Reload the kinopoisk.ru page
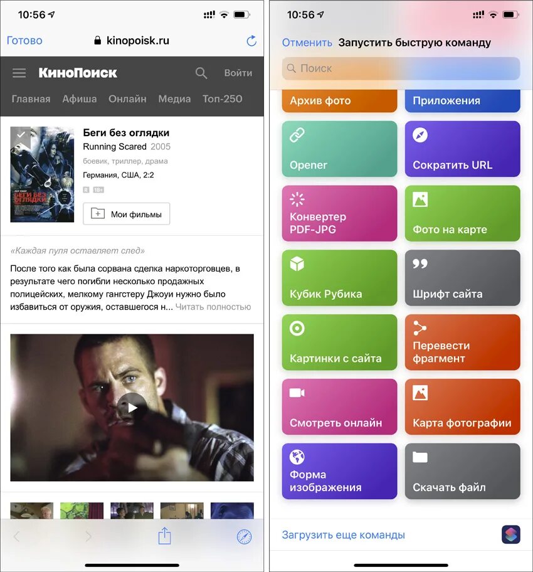533x572 pixels. [251, 41]
